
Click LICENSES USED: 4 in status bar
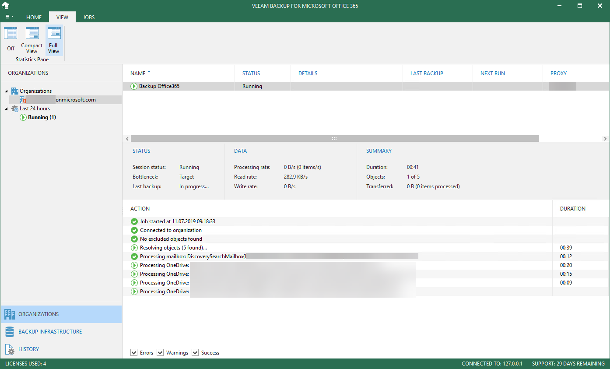(x=25, y=364)
